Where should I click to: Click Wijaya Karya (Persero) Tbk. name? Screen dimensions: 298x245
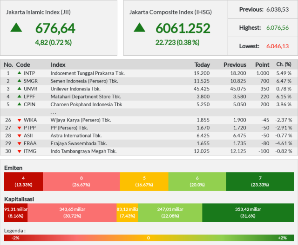(x=81, y=120)
